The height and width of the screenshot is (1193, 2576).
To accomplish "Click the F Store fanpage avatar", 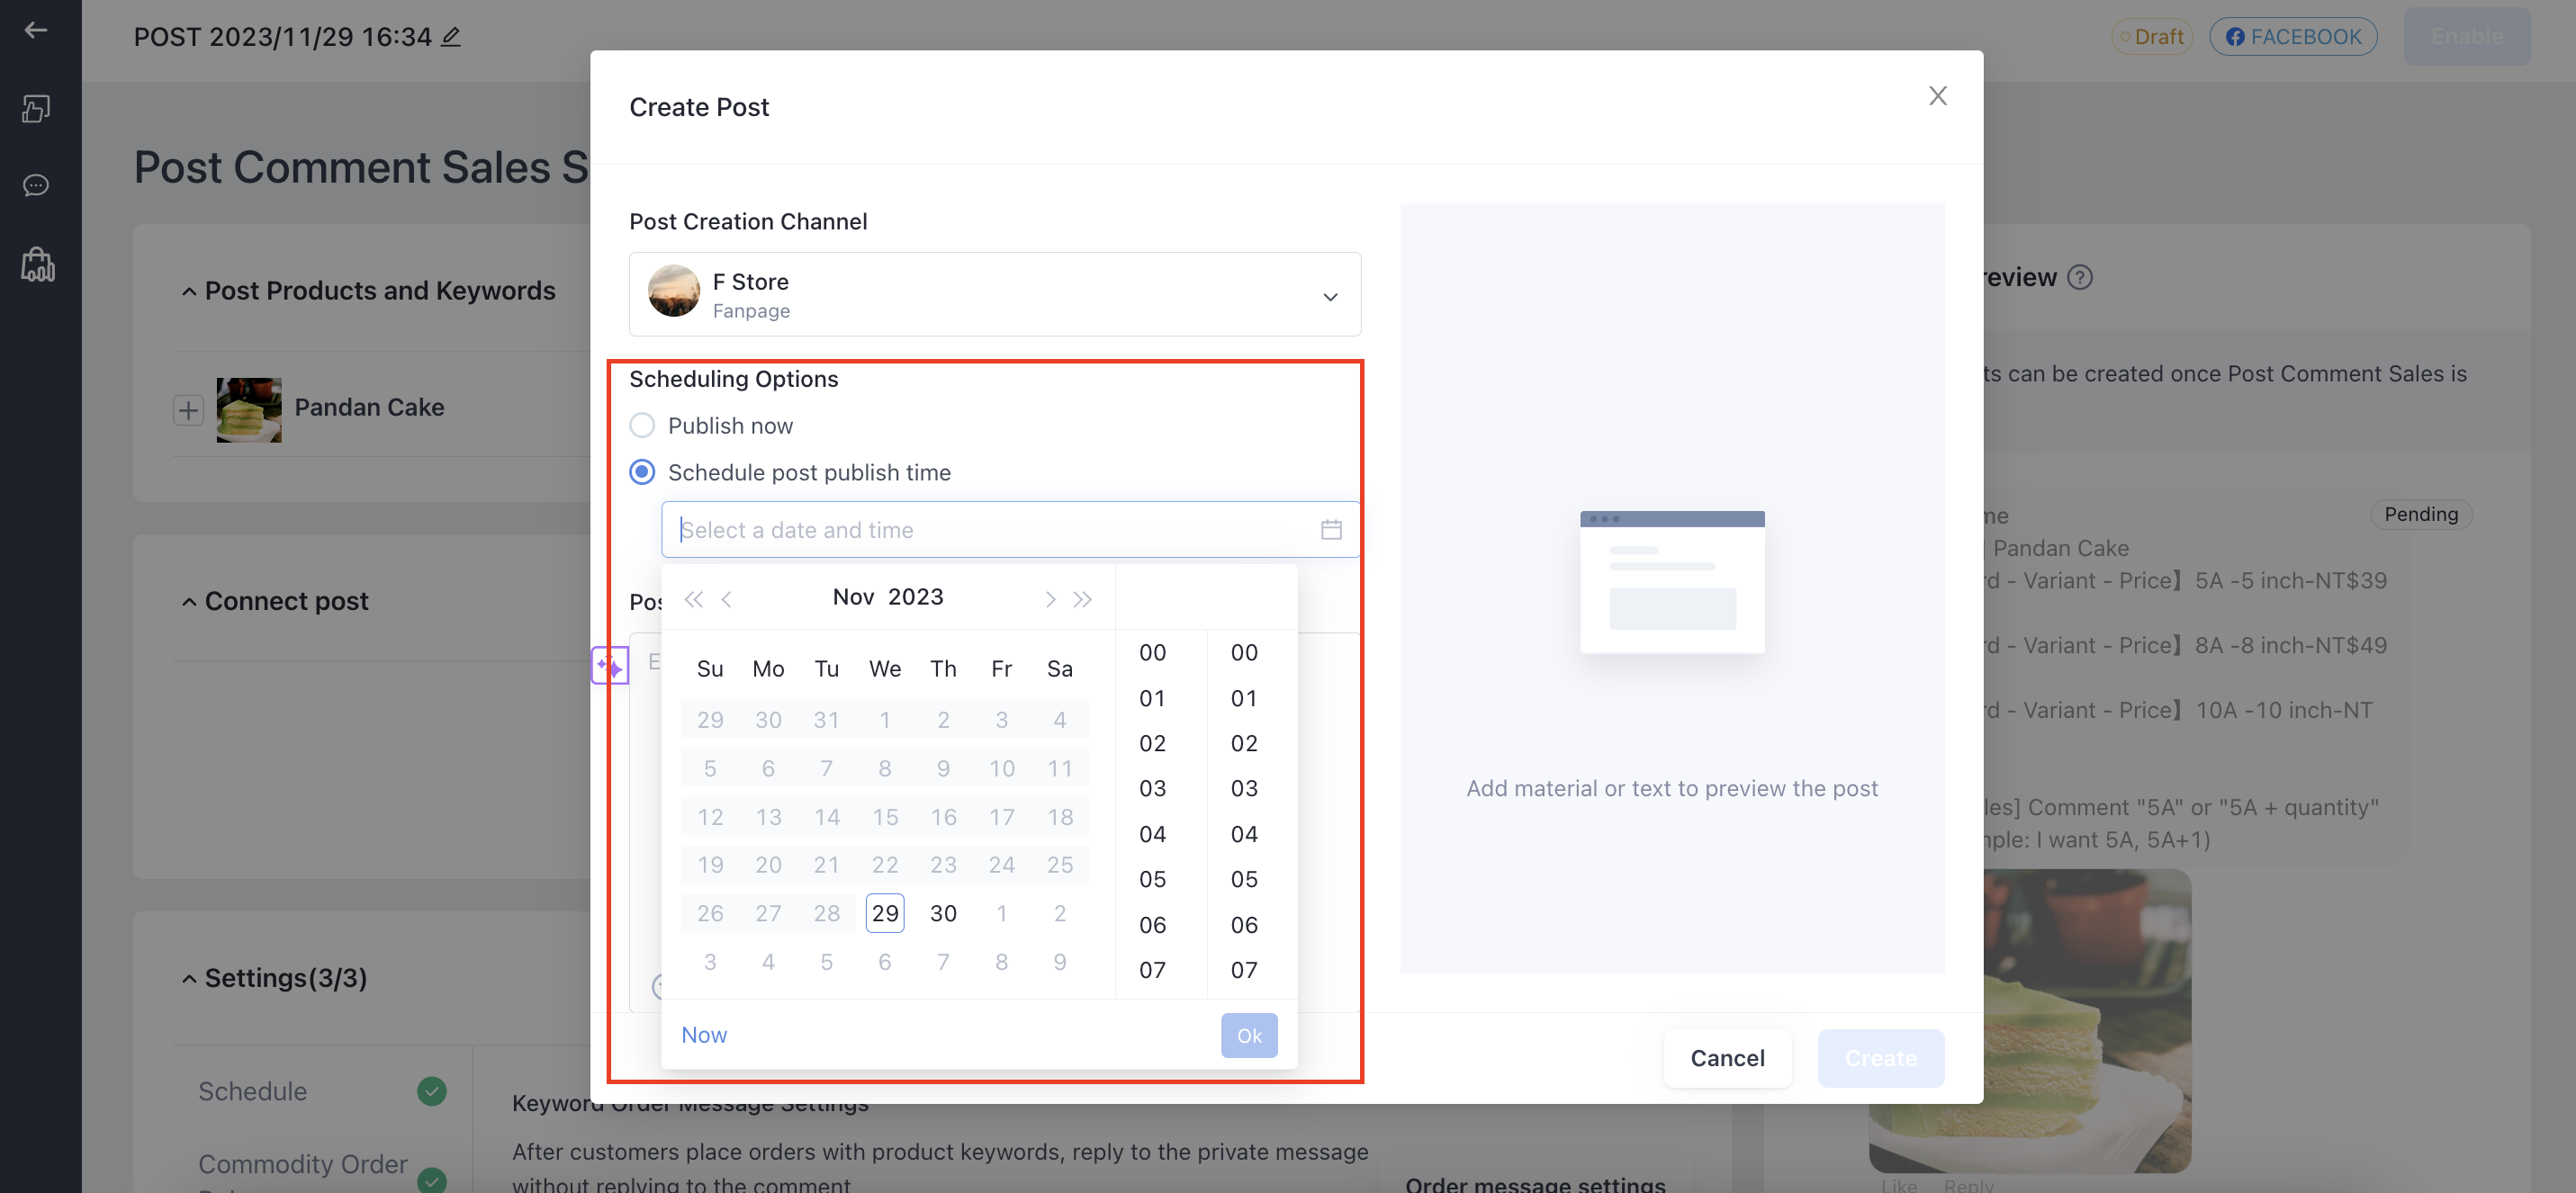I will [x=673, y=290].
